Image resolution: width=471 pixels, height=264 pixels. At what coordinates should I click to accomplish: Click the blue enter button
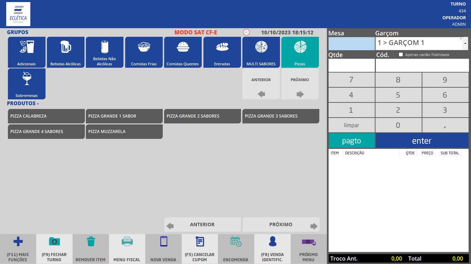tap(422, 141)
